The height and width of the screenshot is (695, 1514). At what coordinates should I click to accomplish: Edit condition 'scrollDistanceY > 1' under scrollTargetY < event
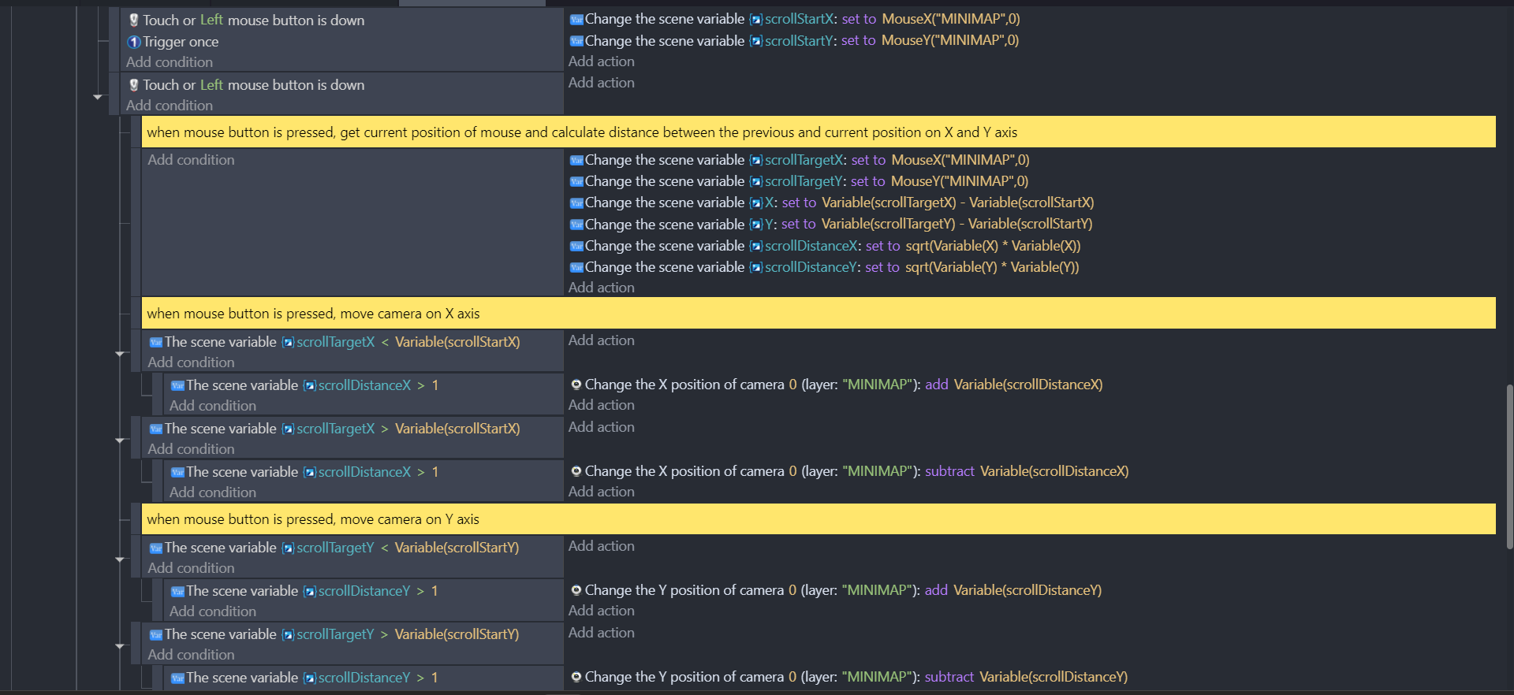click(304, 591)
